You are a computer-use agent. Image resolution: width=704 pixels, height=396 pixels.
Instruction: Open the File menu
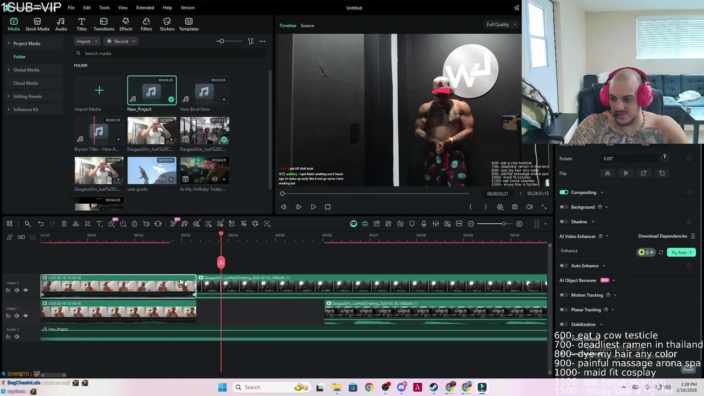[x=71, y=8]
